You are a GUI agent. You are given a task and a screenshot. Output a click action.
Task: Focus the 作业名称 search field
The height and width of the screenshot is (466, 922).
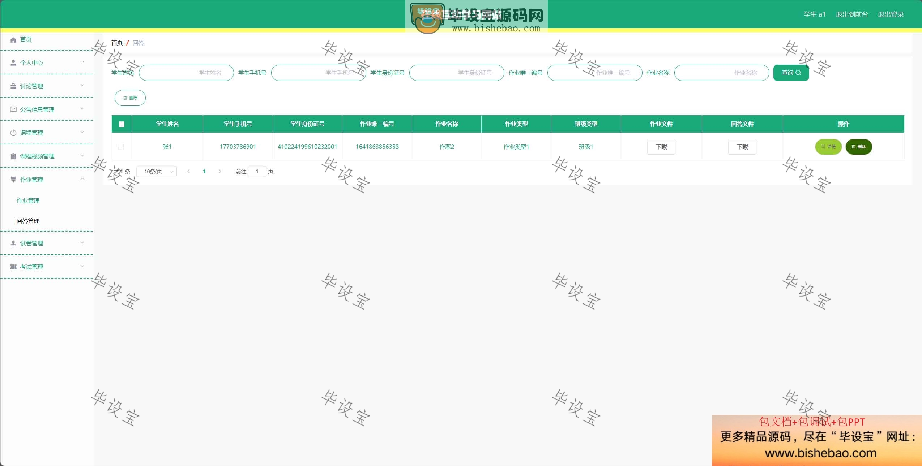[x=722, y=73]
